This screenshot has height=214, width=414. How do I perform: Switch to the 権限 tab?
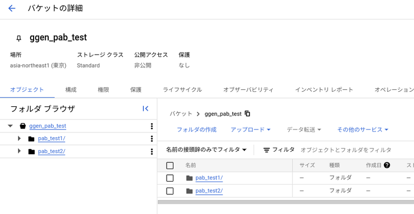103,90
